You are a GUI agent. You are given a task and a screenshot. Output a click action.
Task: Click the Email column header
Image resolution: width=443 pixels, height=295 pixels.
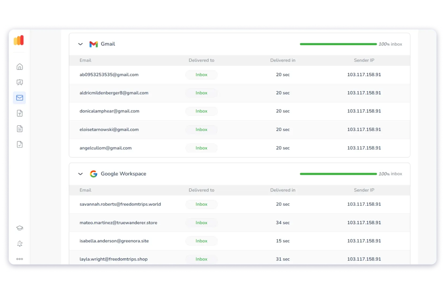pos(85,60)
